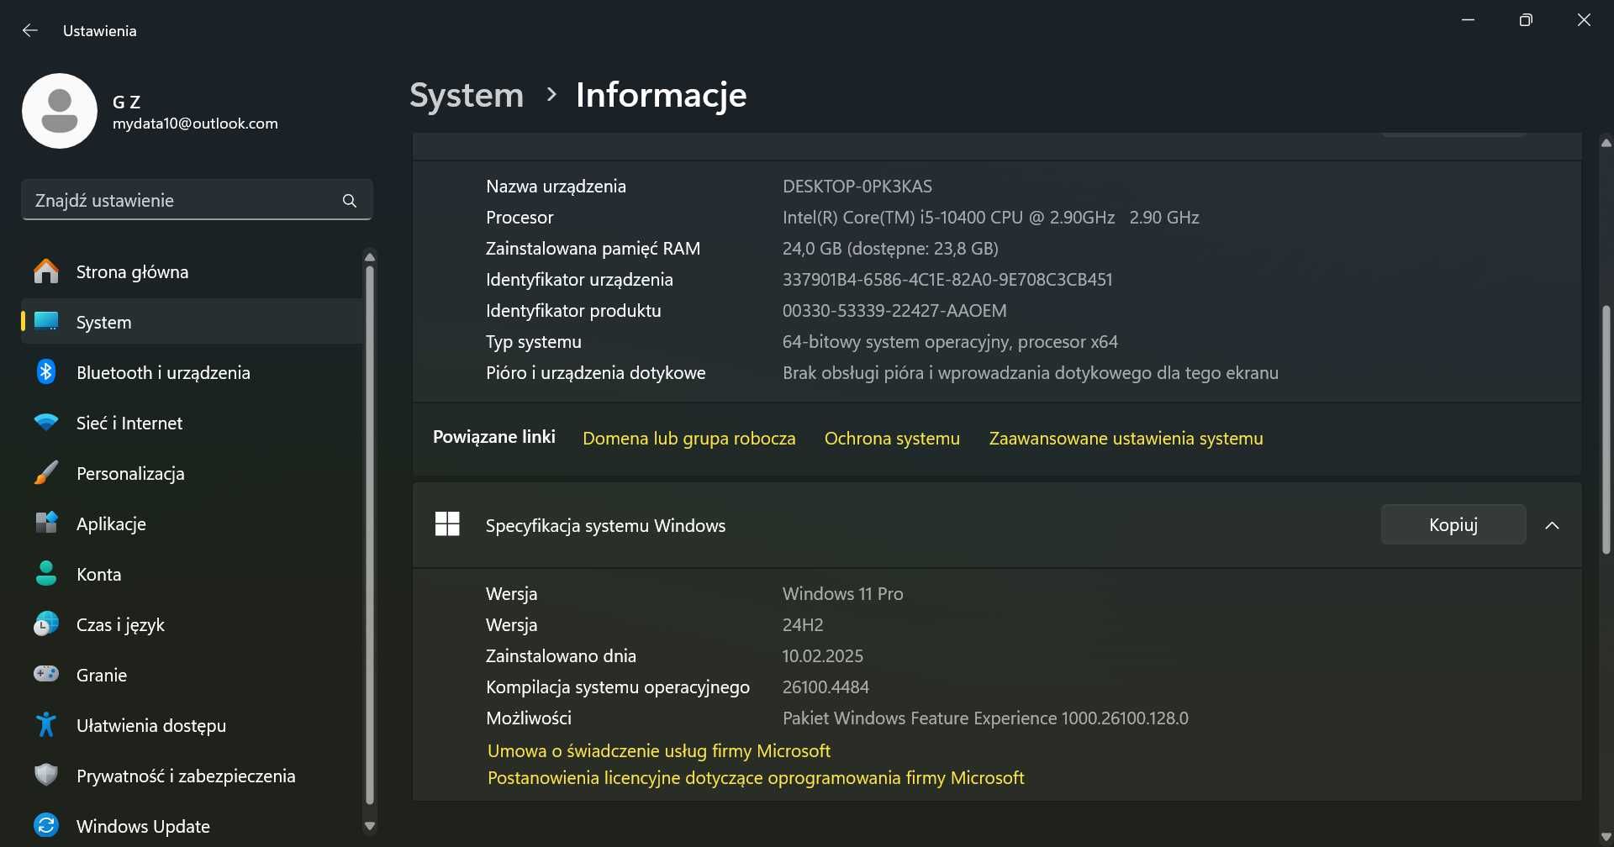Open Strona główna settings page
1614x847 pixels.
[x=192, y=271]
